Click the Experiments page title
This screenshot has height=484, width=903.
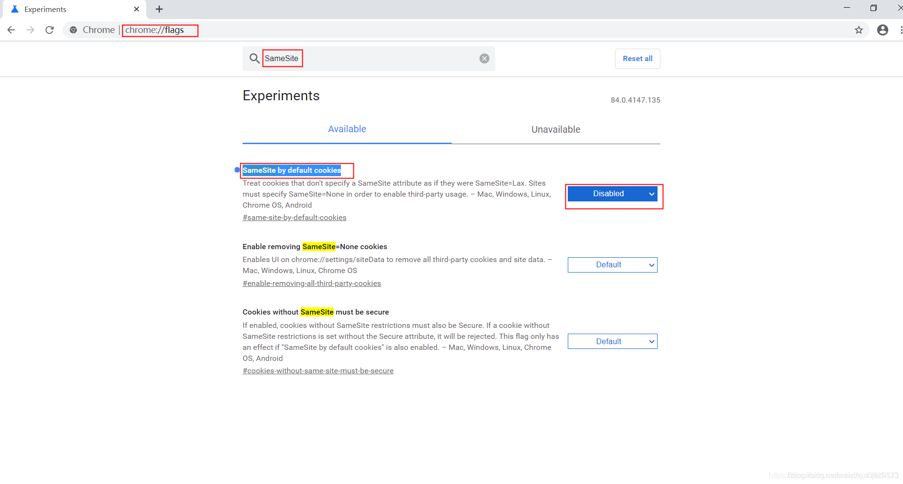[281, 96]
